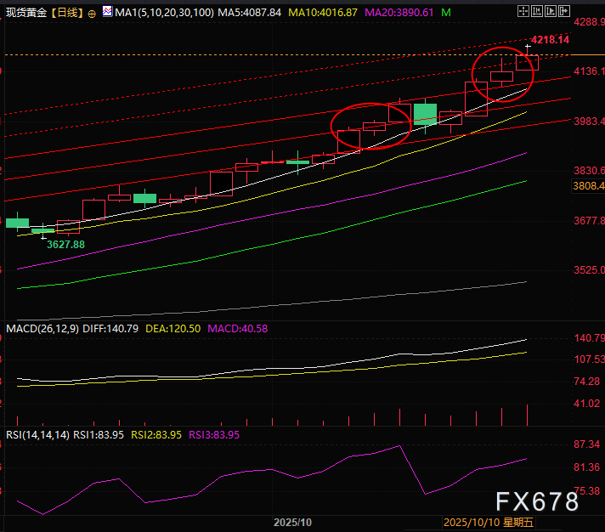Open RSI(14,14,14) indicator parameters
The image size is (605, 532).
coord(36,434)
